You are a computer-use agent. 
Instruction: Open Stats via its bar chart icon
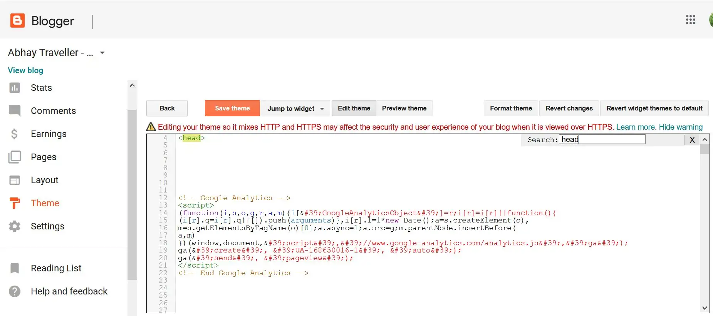(15, 88)
